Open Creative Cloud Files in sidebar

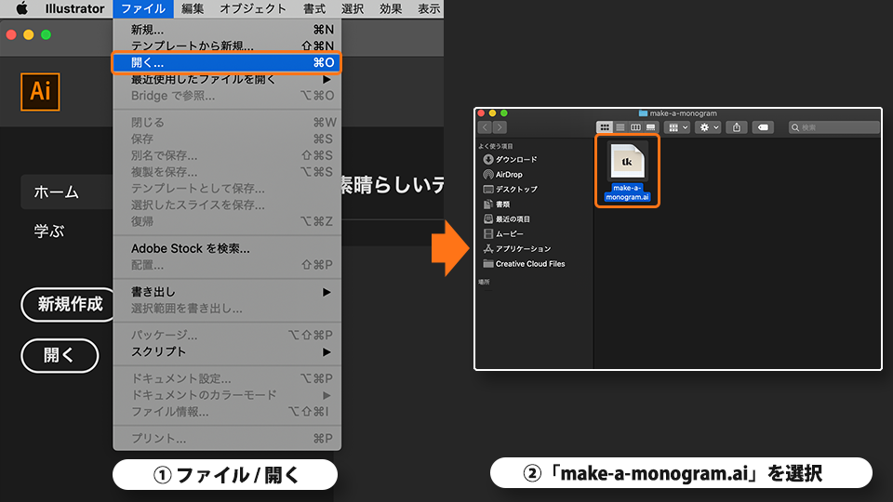click(524, 263)
